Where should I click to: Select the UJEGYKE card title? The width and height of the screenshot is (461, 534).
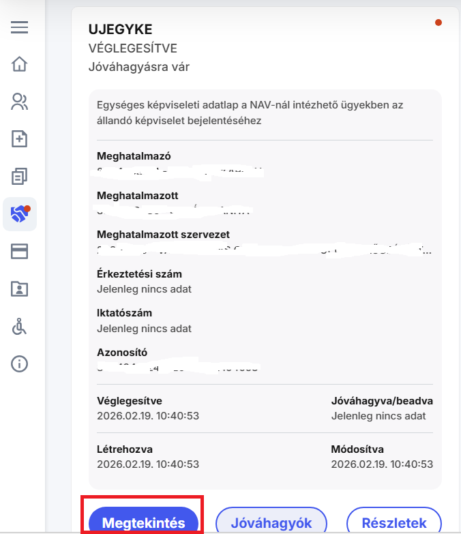pos(120,29)
